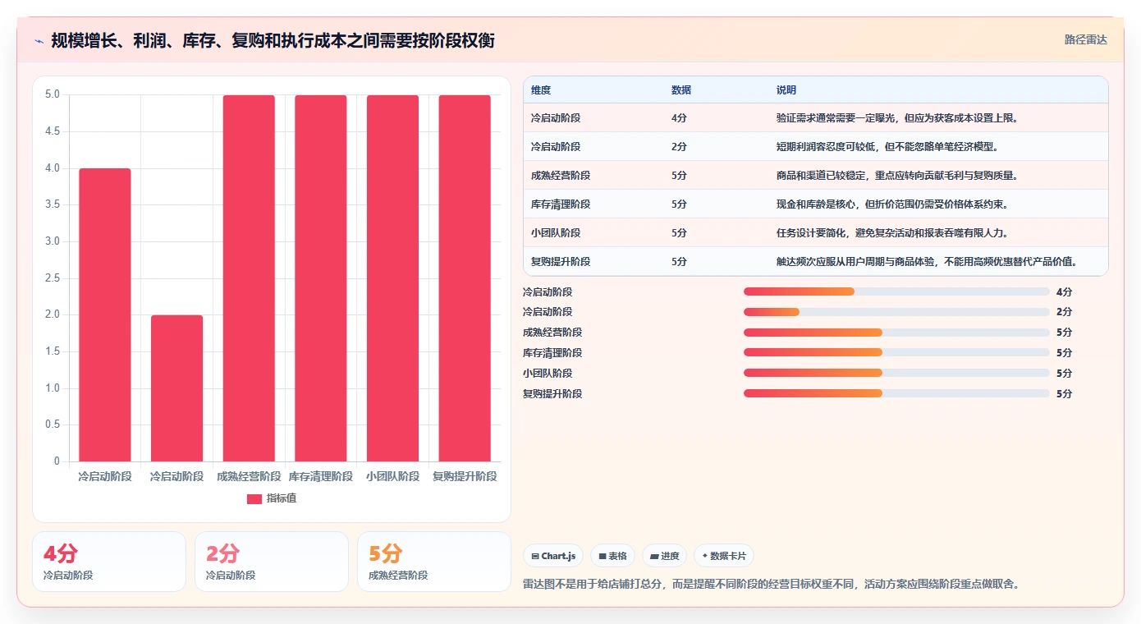Viewport: 1141px width, 624px height.
Task: Click the 表格 tag chip
Action: (613, 556)
